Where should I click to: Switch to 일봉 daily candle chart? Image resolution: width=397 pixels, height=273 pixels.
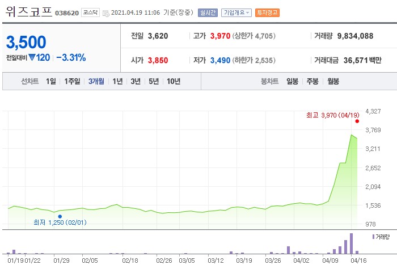(x=292, y=81)
